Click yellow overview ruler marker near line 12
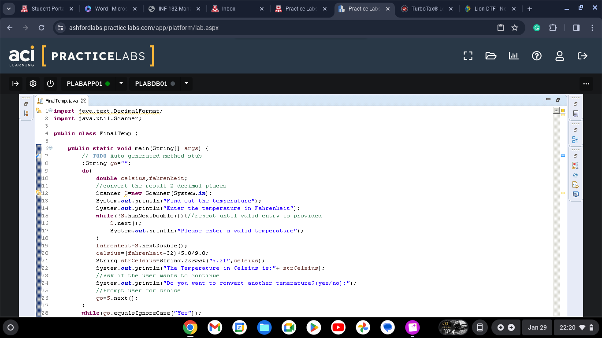The width and height of the screenshot is (602, 338). tap(563, 193)
